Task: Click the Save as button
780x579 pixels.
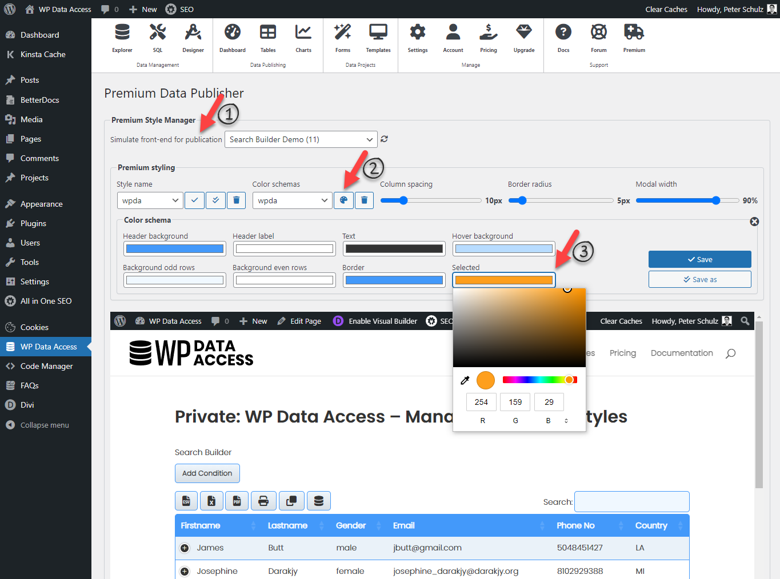Action: tap(699, 279)
